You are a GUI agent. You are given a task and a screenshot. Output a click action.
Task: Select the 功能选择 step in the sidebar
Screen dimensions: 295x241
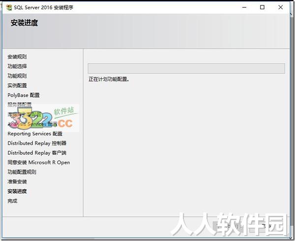(17, 66)
